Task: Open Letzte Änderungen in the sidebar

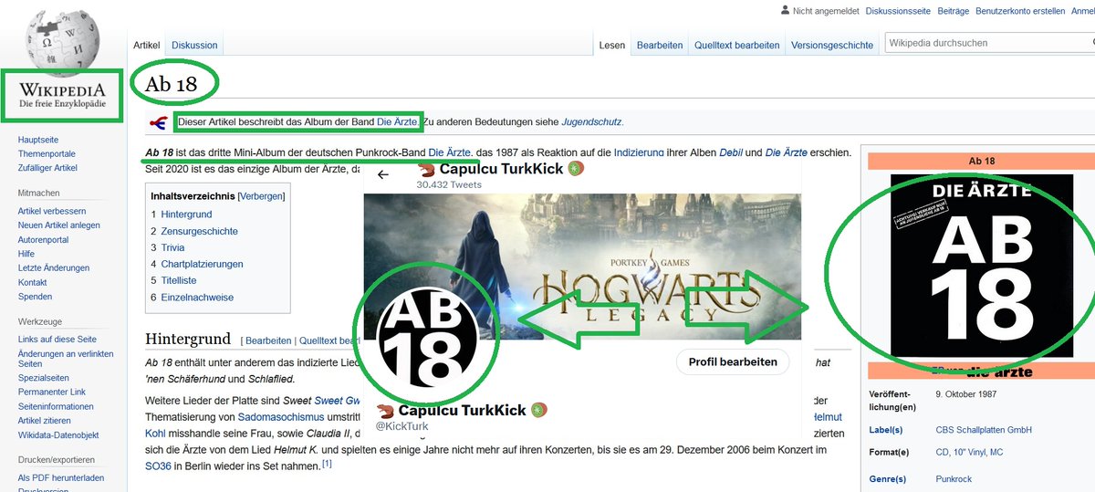Action: pos(54,267)
